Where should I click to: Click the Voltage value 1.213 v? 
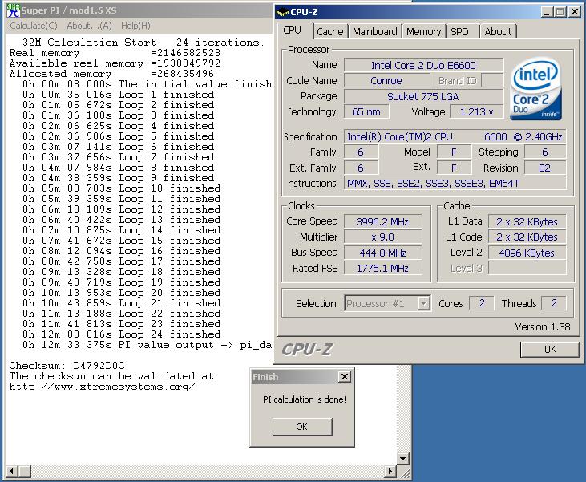pyautogui.click(x=476, y=111)
